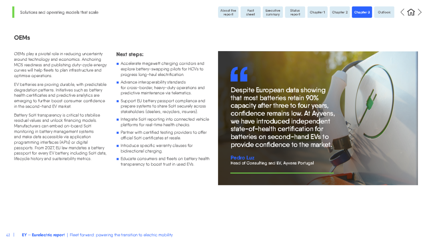Click the EV charging photo with quote
Viewport: 432px width, 243px height.
(x=318, y=118)
